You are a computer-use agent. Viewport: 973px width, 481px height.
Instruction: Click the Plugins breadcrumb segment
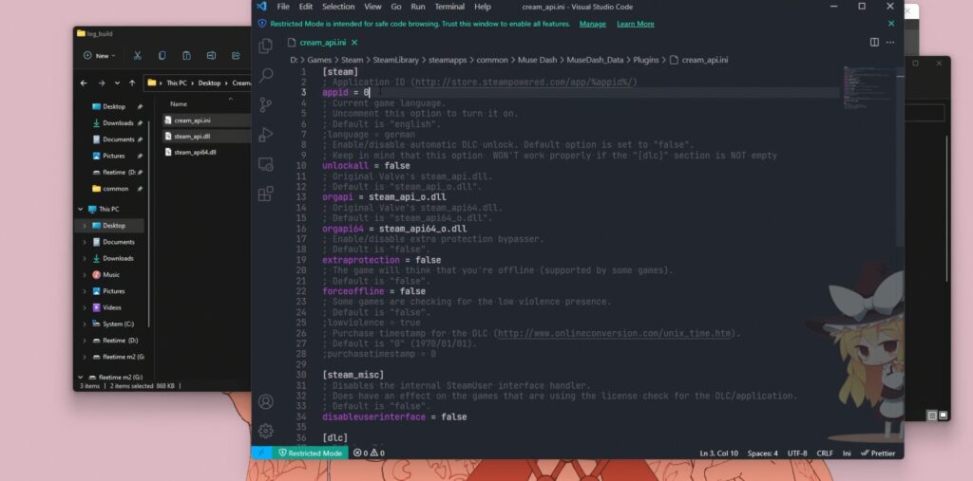pos(646,60)
